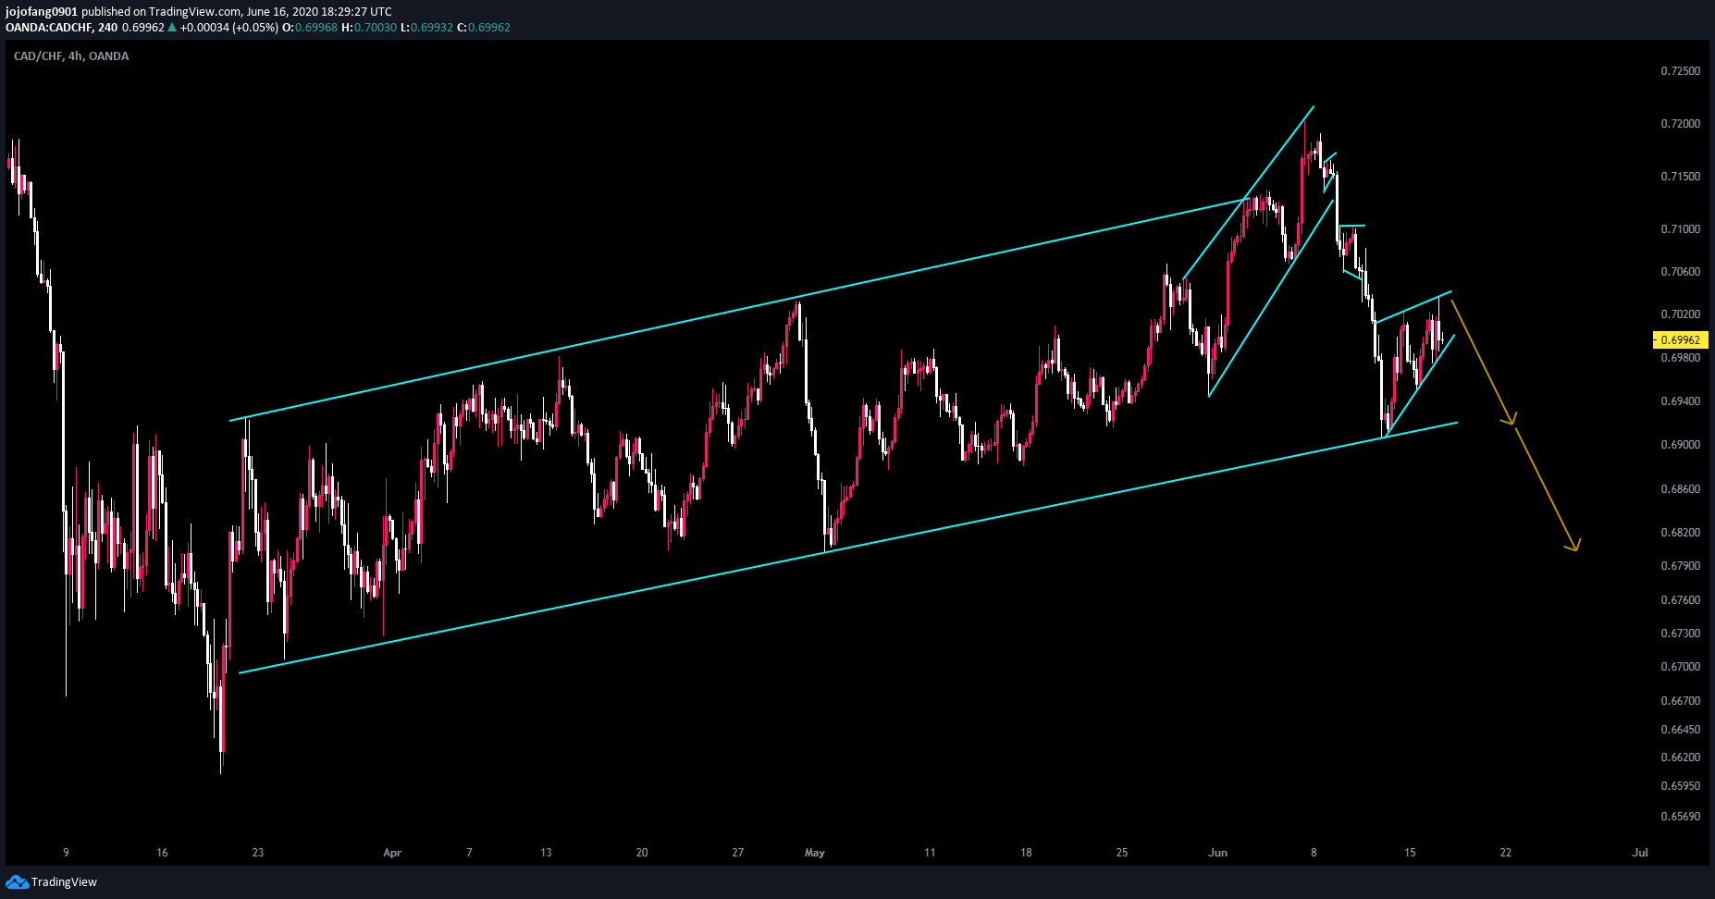Click the 0.67900 price axis label
This screenshot has height=899, width=1715.
(x=1680, y=566)
